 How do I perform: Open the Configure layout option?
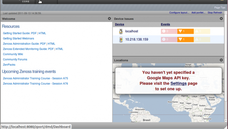click(179, 13)
